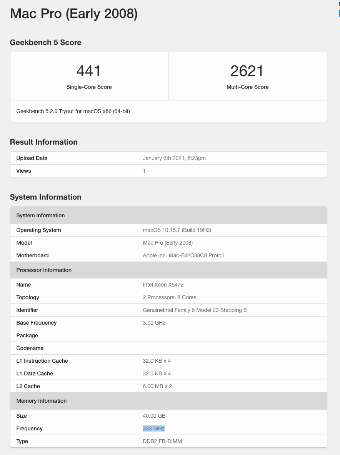
Task: Click the 'Geekbench 5 Score' heading
Action: pos(45,42)
